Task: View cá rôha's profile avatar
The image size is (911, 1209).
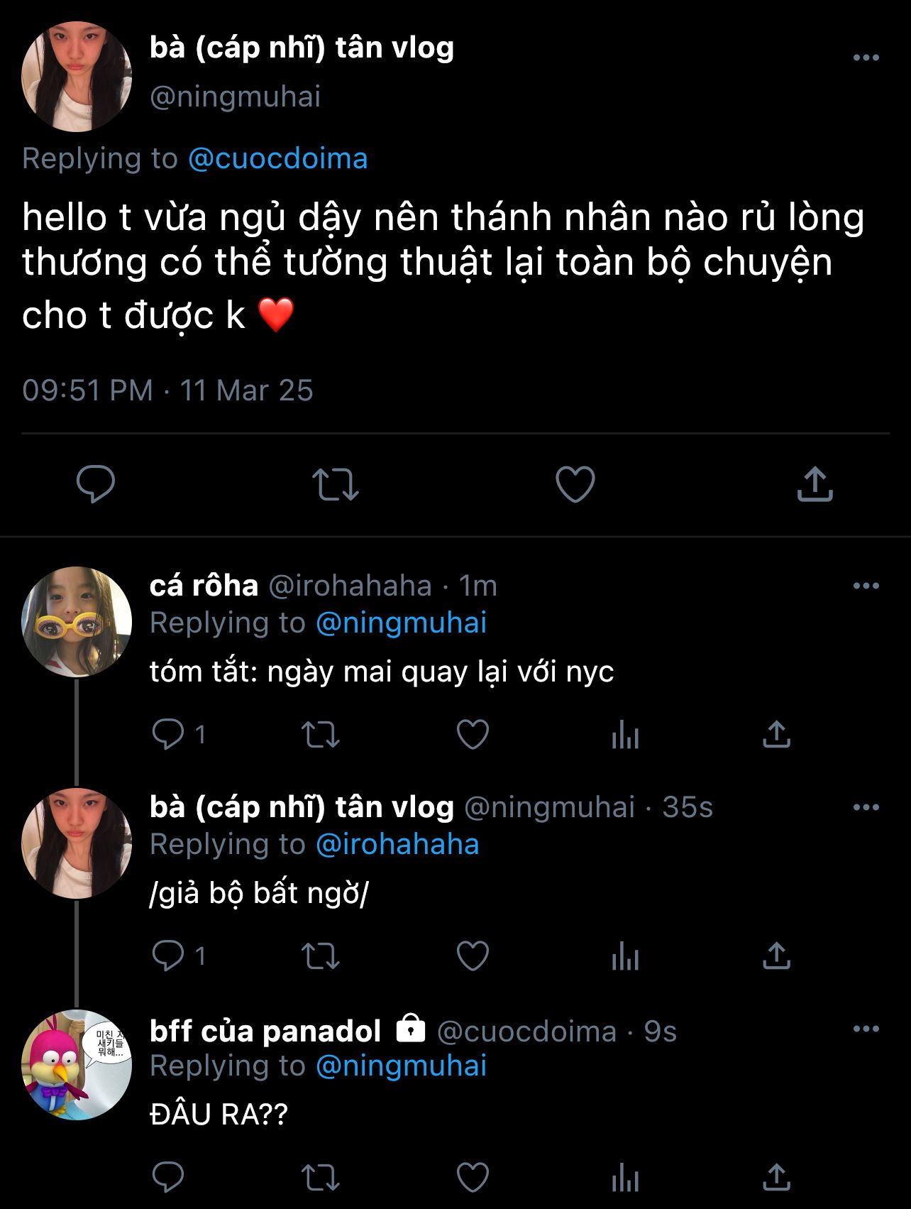Action: tap(77, 622)
